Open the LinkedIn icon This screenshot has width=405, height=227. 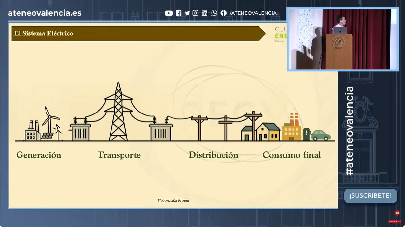(x=204, y=13)
